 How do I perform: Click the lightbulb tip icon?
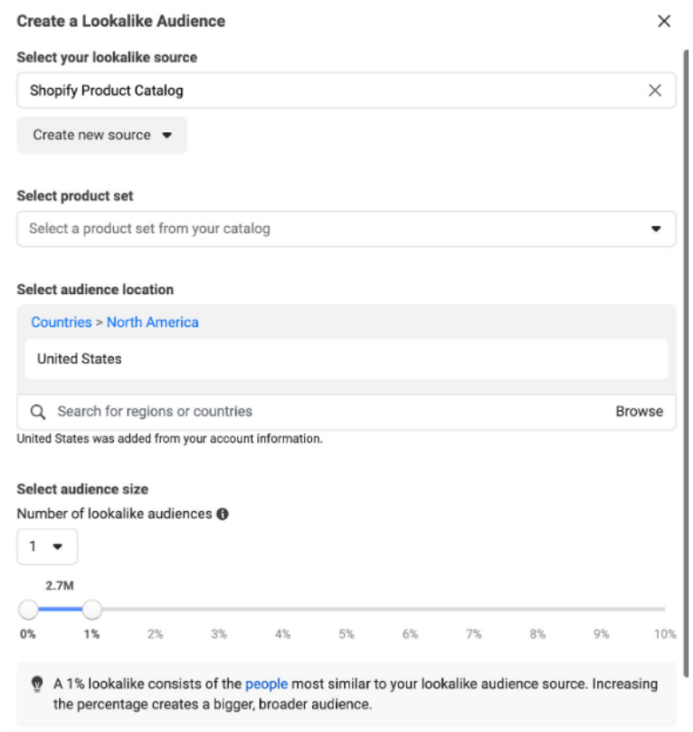[x=36, y=685]
